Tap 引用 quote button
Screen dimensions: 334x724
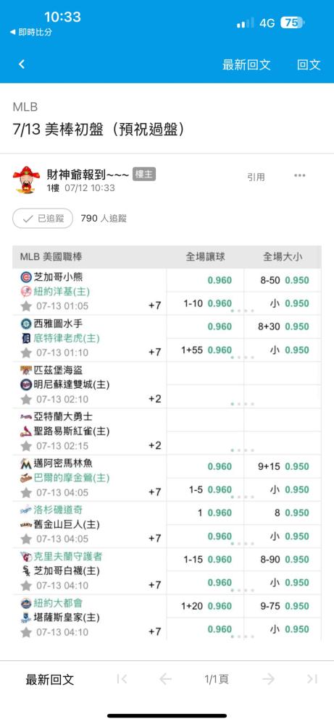[x=256, y=177]
